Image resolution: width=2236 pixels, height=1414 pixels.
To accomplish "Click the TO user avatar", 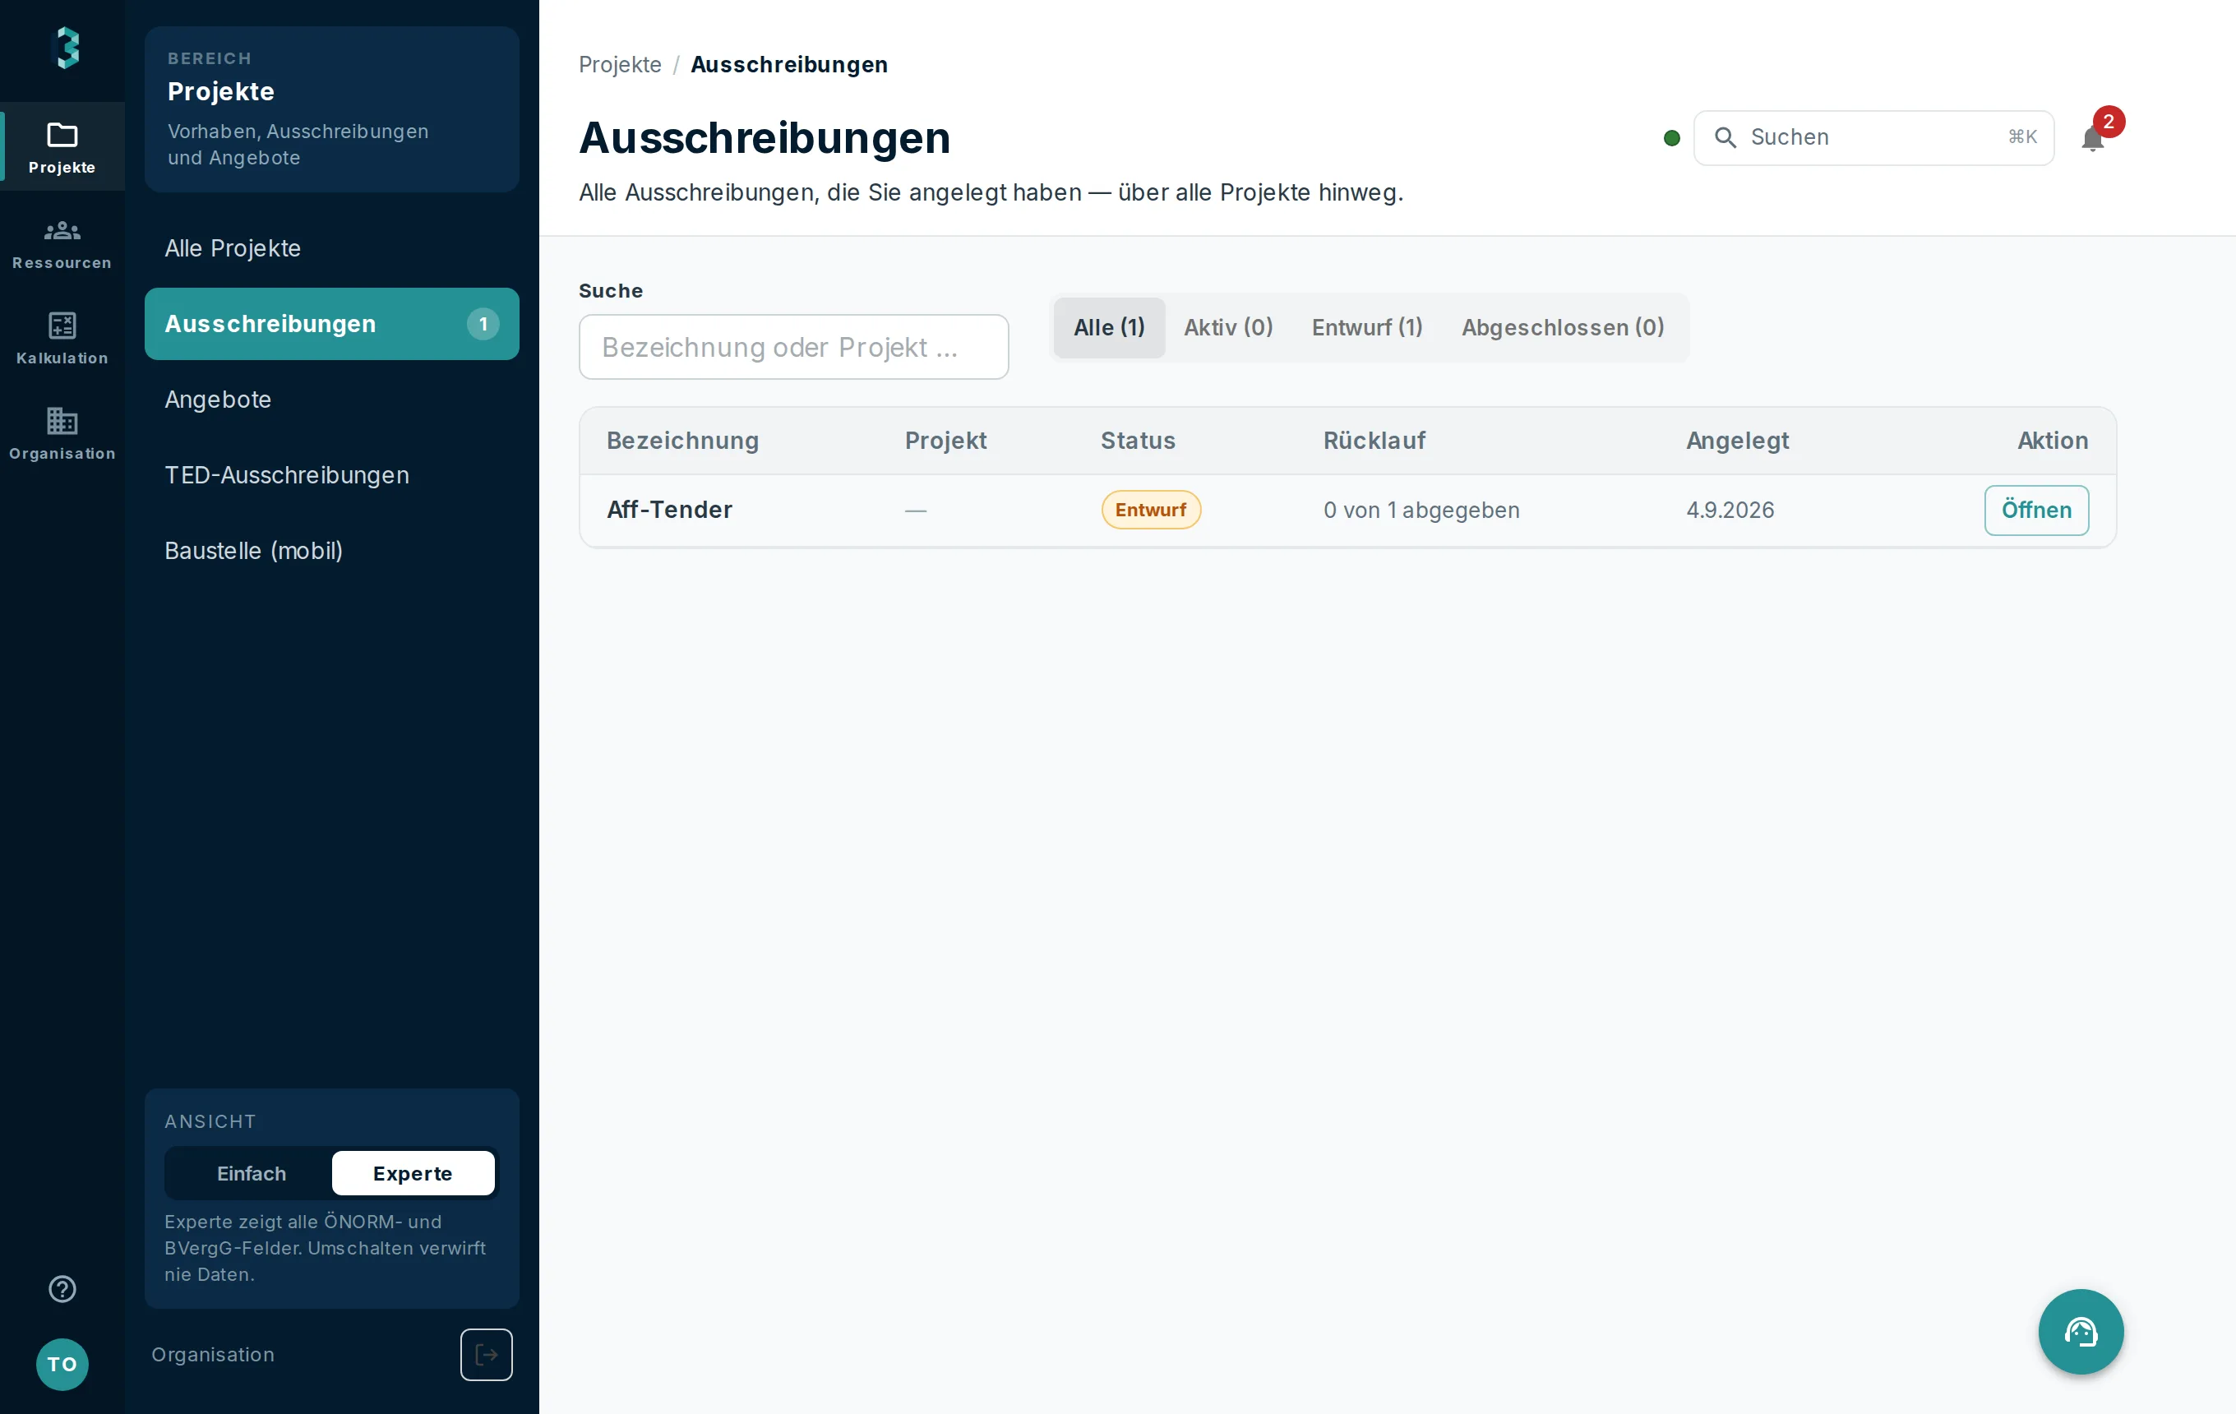I will (62, 1364).
